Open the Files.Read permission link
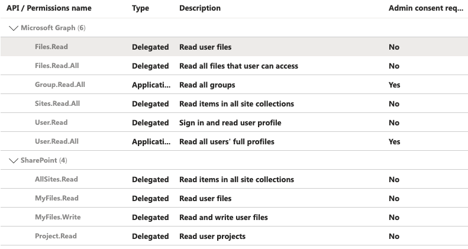The height and width of the screenshot is (249, 468). 51,47
